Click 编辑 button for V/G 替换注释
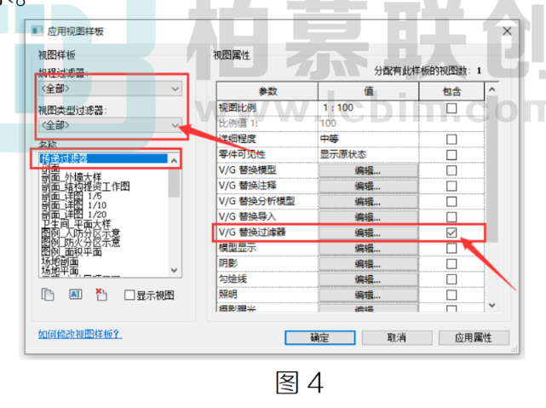The image size is (546, 408). 369,187
